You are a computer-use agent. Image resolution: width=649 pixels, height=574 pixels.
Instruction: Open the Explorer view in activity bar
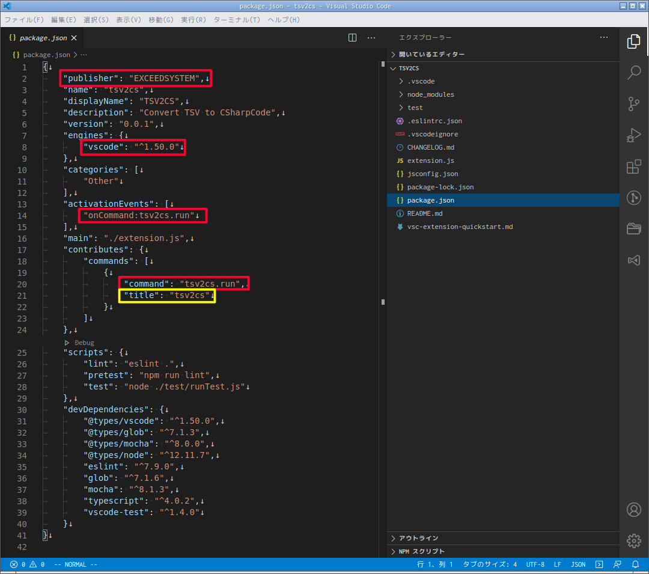(634, 41)
